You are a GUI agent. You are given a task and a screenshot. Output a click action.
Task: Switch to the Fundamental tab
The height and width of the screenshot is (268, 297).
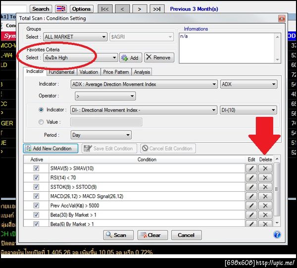click(61, 72)
